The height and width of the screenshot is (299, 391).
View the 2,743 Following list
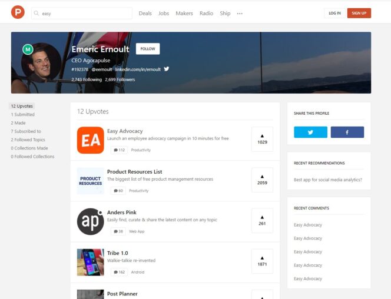tap(87, 79)
